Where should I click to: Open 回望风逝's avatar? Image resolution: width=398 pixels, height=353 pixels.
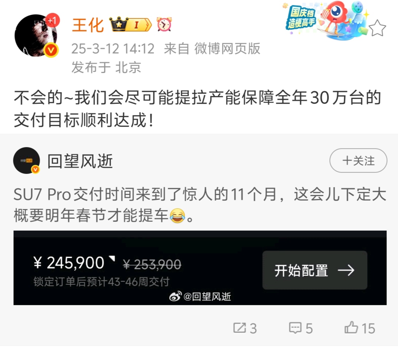[x=26, y=161]
